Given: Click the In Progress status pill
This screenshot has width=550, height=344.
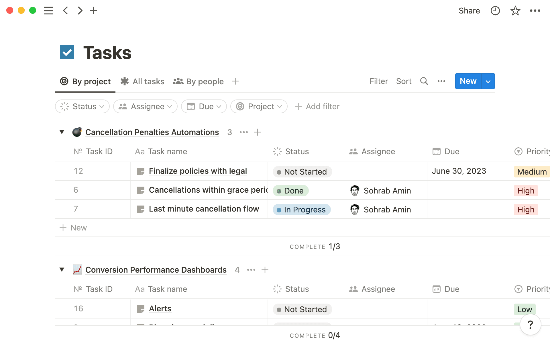Looking at the screenshot, I should pos(301,210).
